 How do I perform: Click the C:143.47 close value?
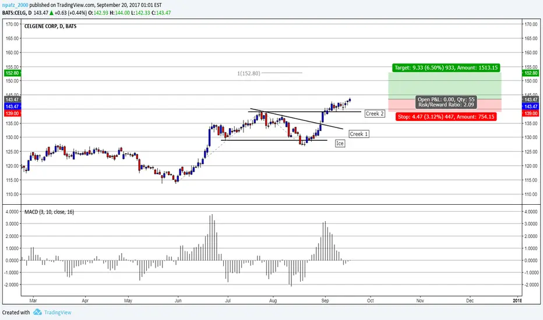pyautogui.click(x=161, y=13)
